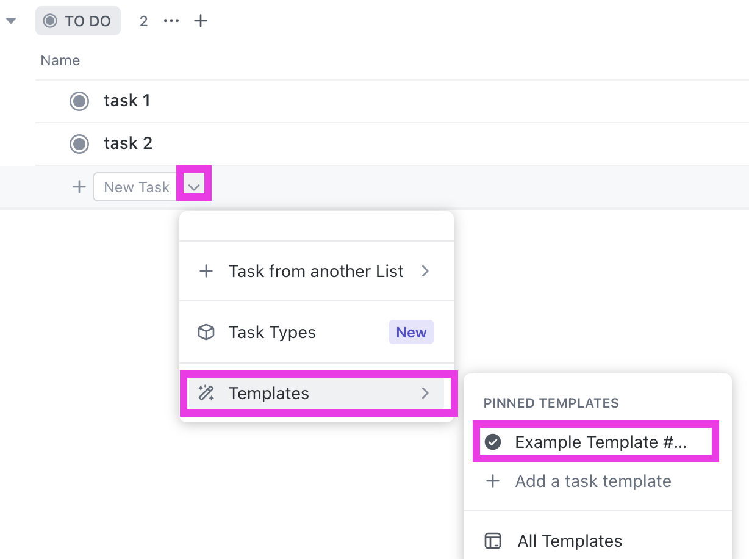
Task: Click the All Templates layout icon
Action: click(493, 541)
